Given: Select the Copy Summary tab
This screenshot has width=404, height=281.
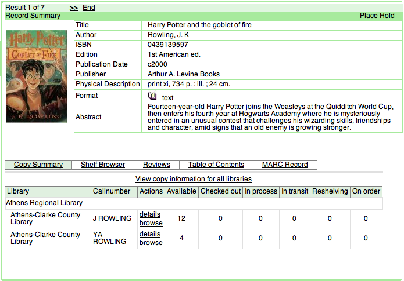Looking at the screenshot, I should click(38, 165).
